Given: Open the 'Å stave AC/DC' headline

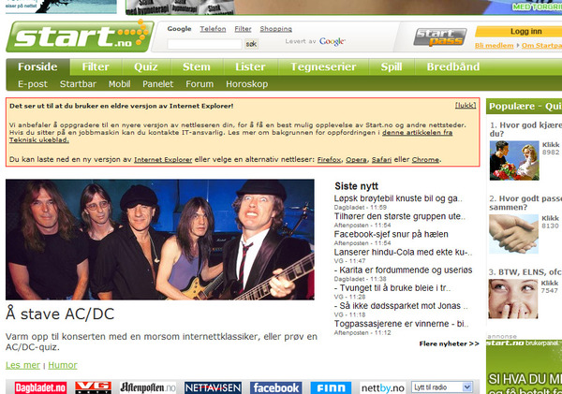Looking at the screenshot, I should [x=60, y=314].
